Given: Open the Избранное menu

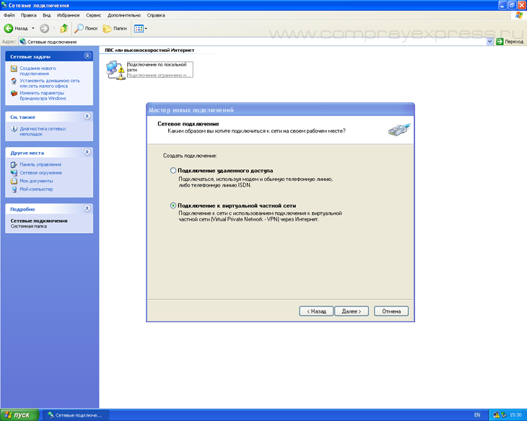Looking at the screenshot, I should click(x=68, y=15).
